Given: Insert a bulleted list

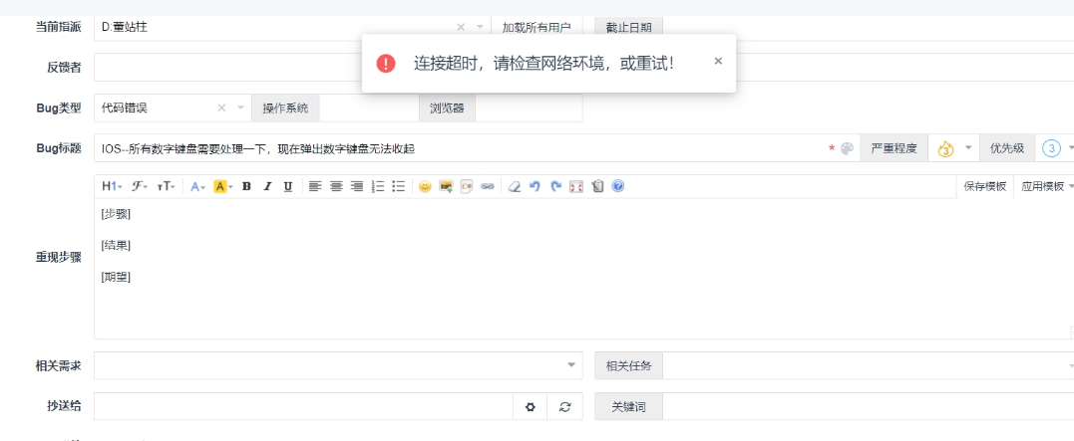Looking at the screenshot, I should (x=398, y=186).
